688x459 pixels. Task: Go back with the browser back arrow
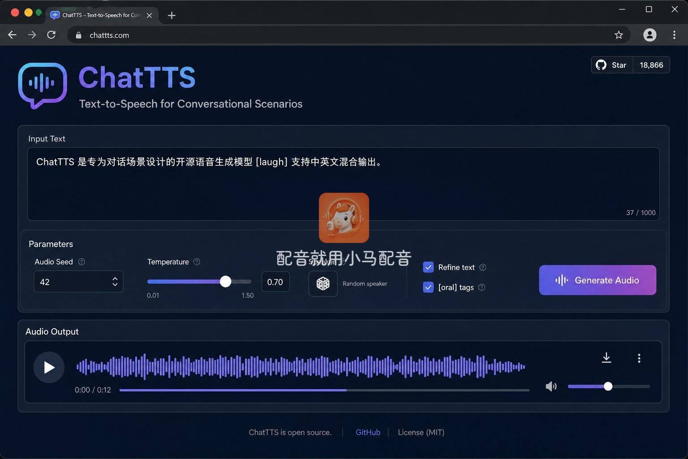click(12, 35)
